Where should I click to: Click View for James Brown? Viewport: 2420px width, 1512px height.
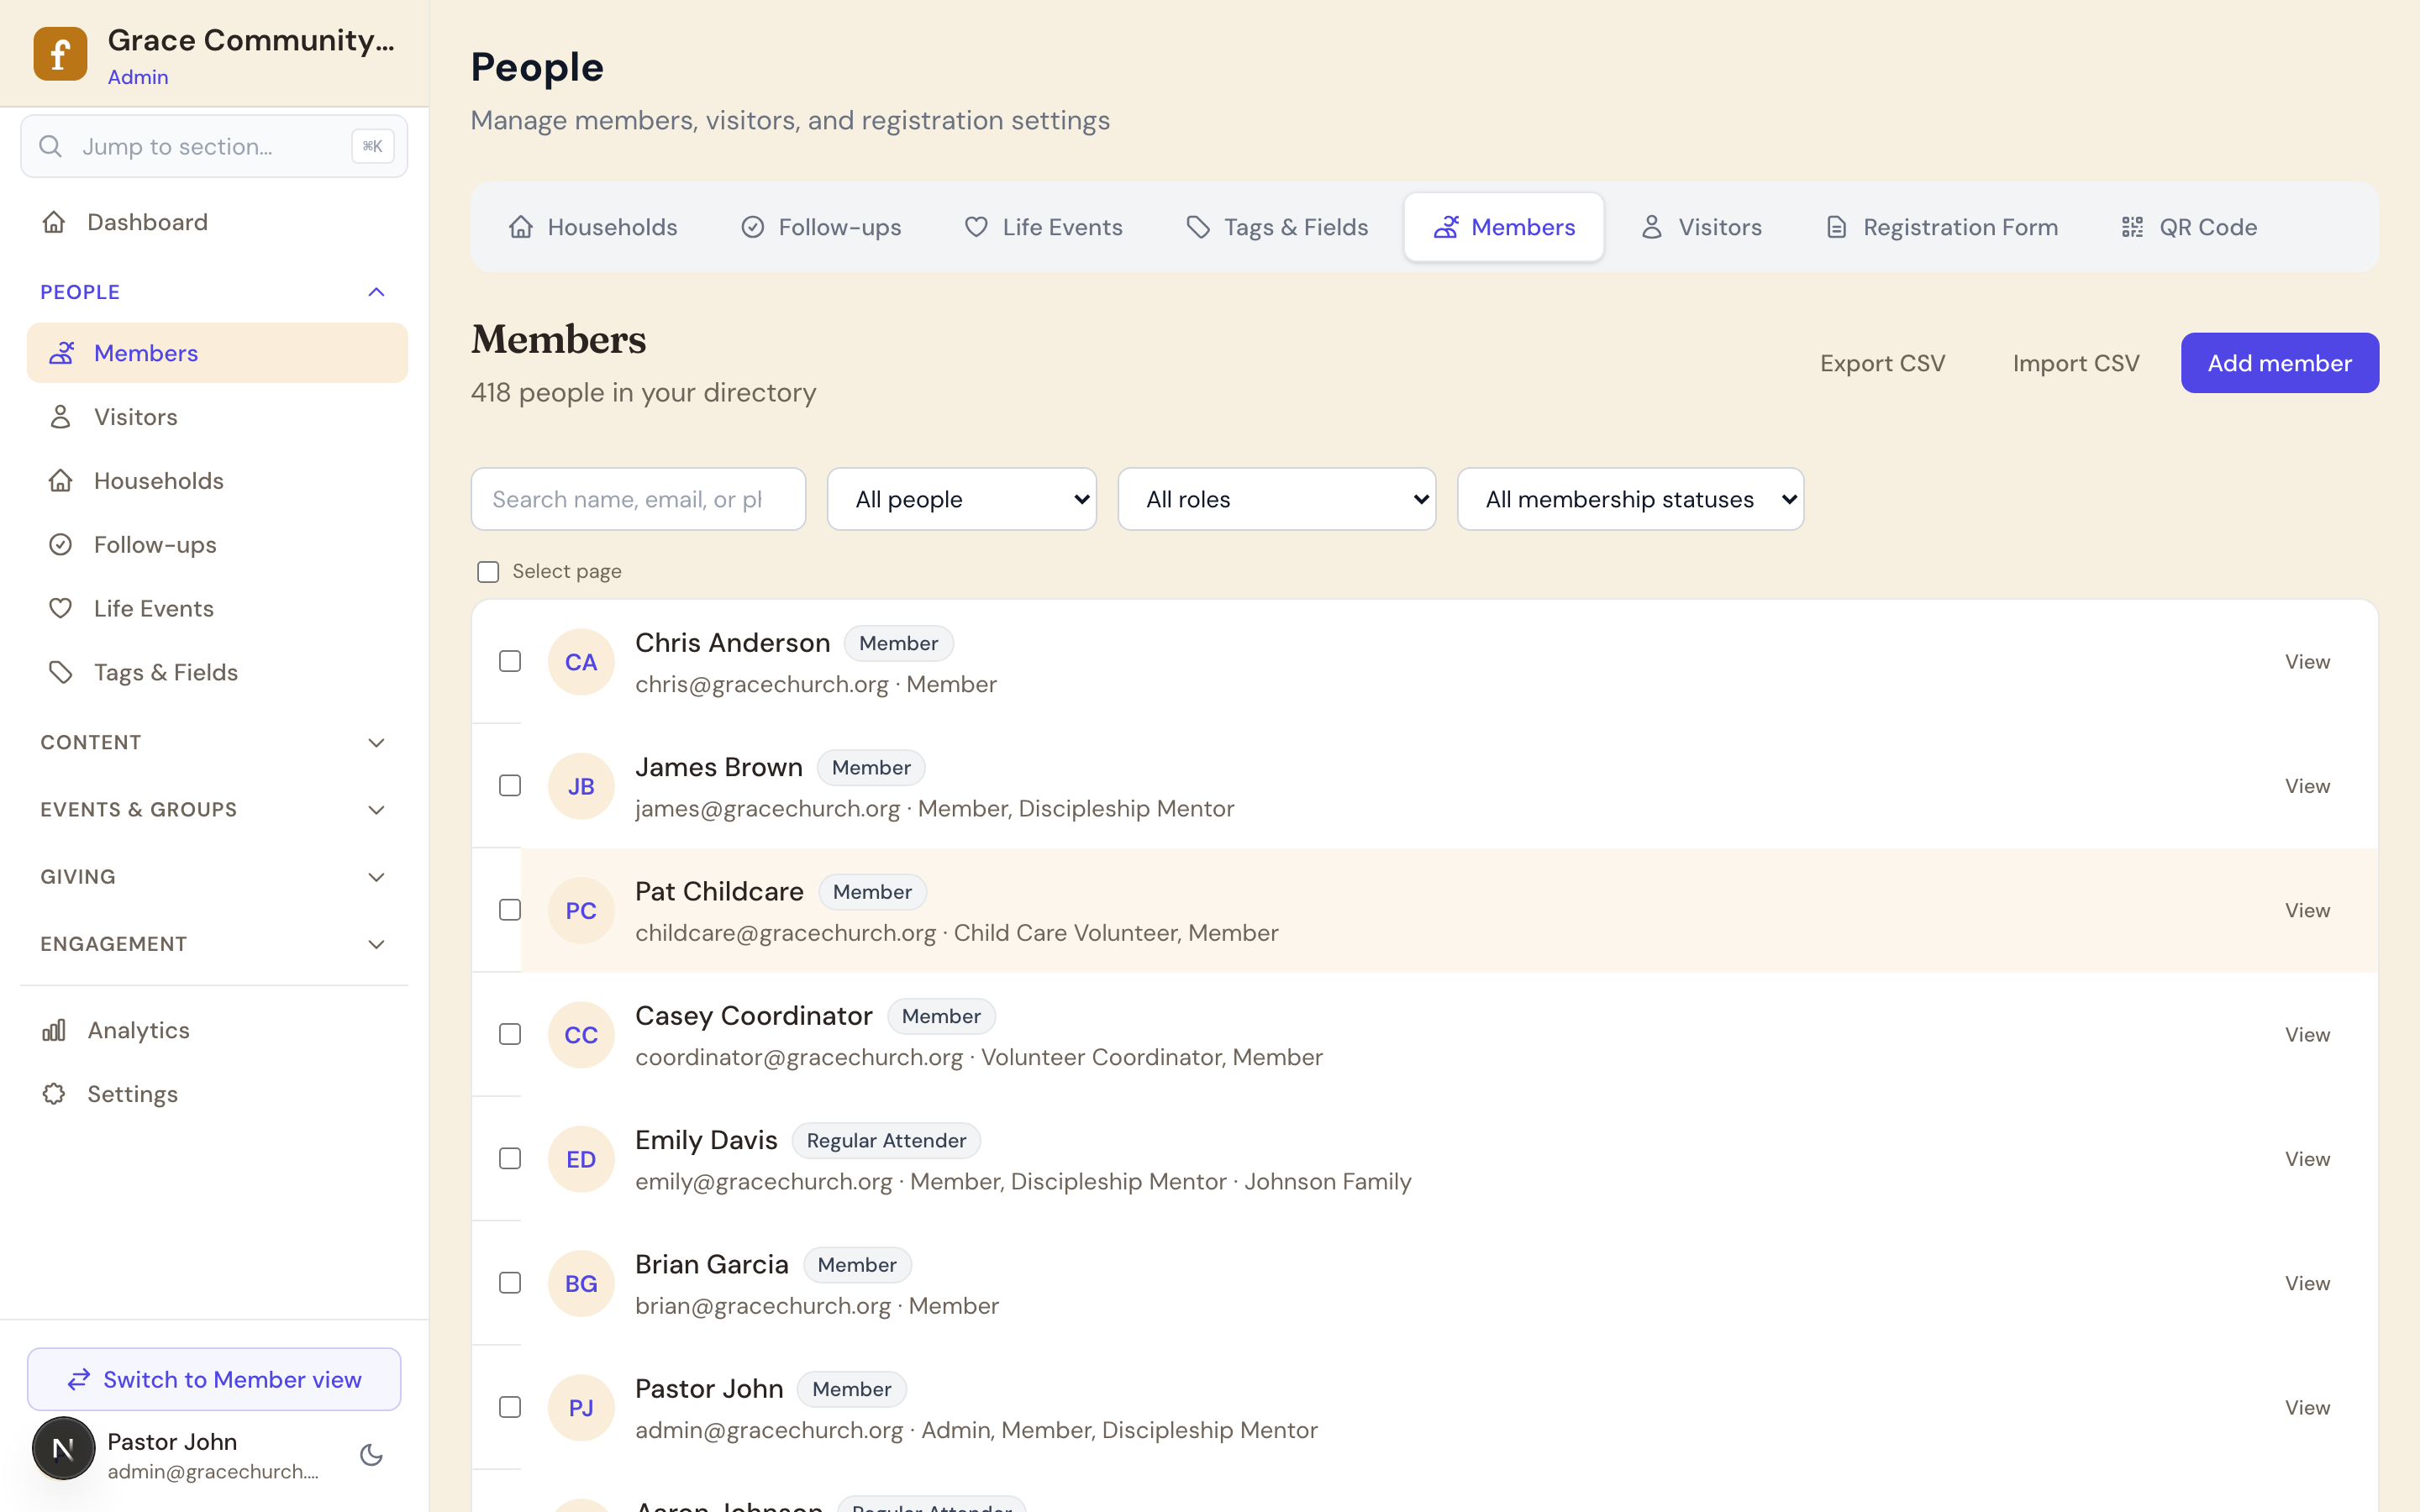pyautogui.click(x=2307, y=786)
